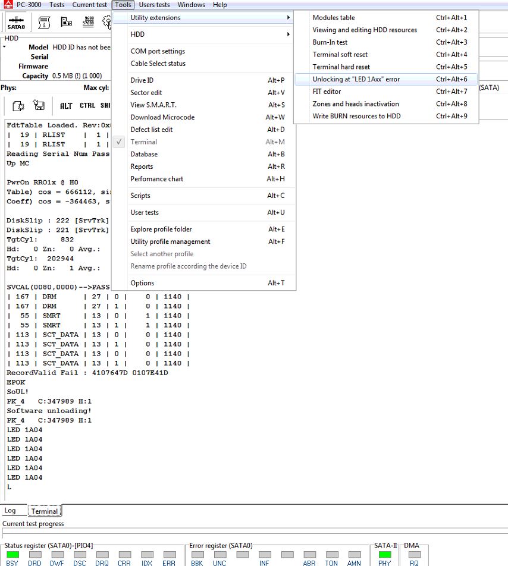Image resolution: width=508 pixels, height=566 pixels.
Task: Click the checked Terminal menu entry
Action: [x=144, y=141]
